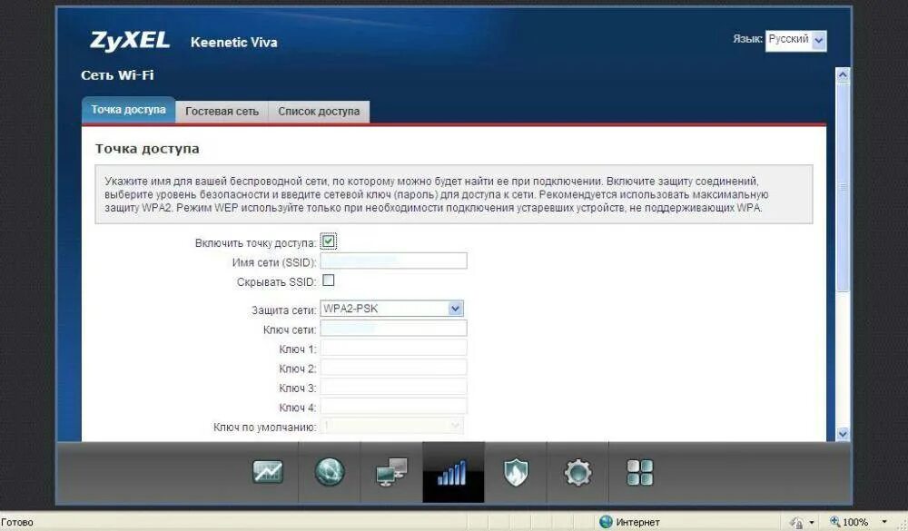The height and width of the screenshot is (531, 908).
Task: Open the Internet globe section
Action: (330, 472)
